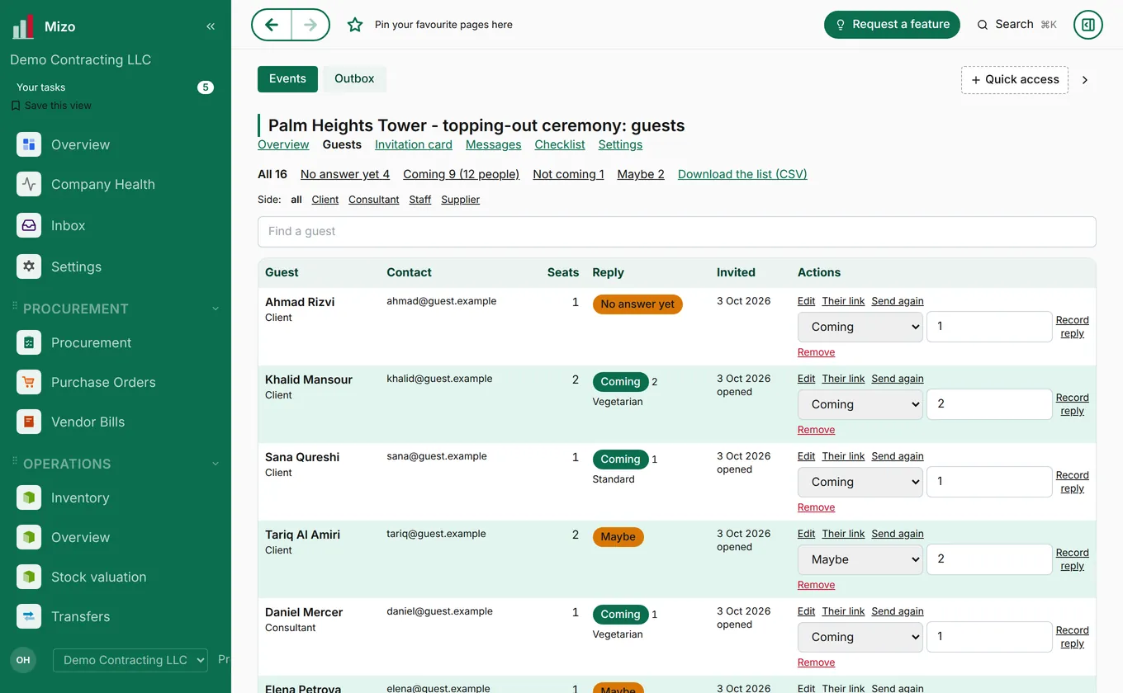Filter guests by No answer yet

345,174
